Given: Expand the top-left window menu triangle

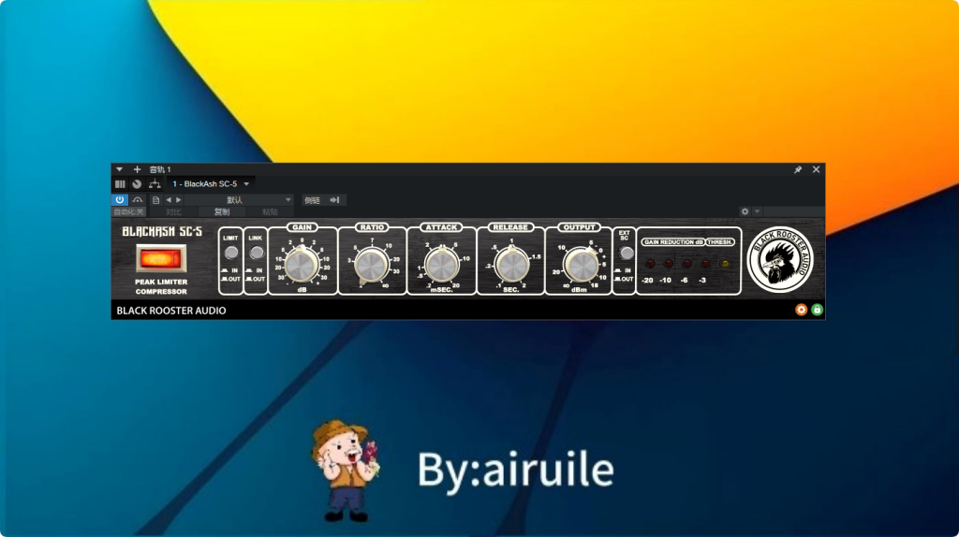Looking at the screenshot, I should [x=119, y=169].
